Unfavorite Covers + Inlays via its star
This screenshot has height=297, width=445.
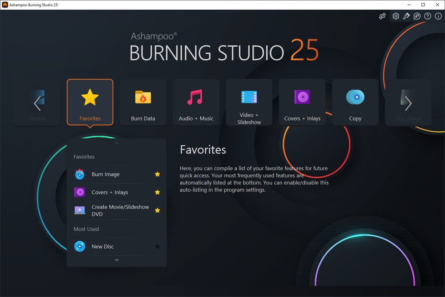click(x=157, y=192)
